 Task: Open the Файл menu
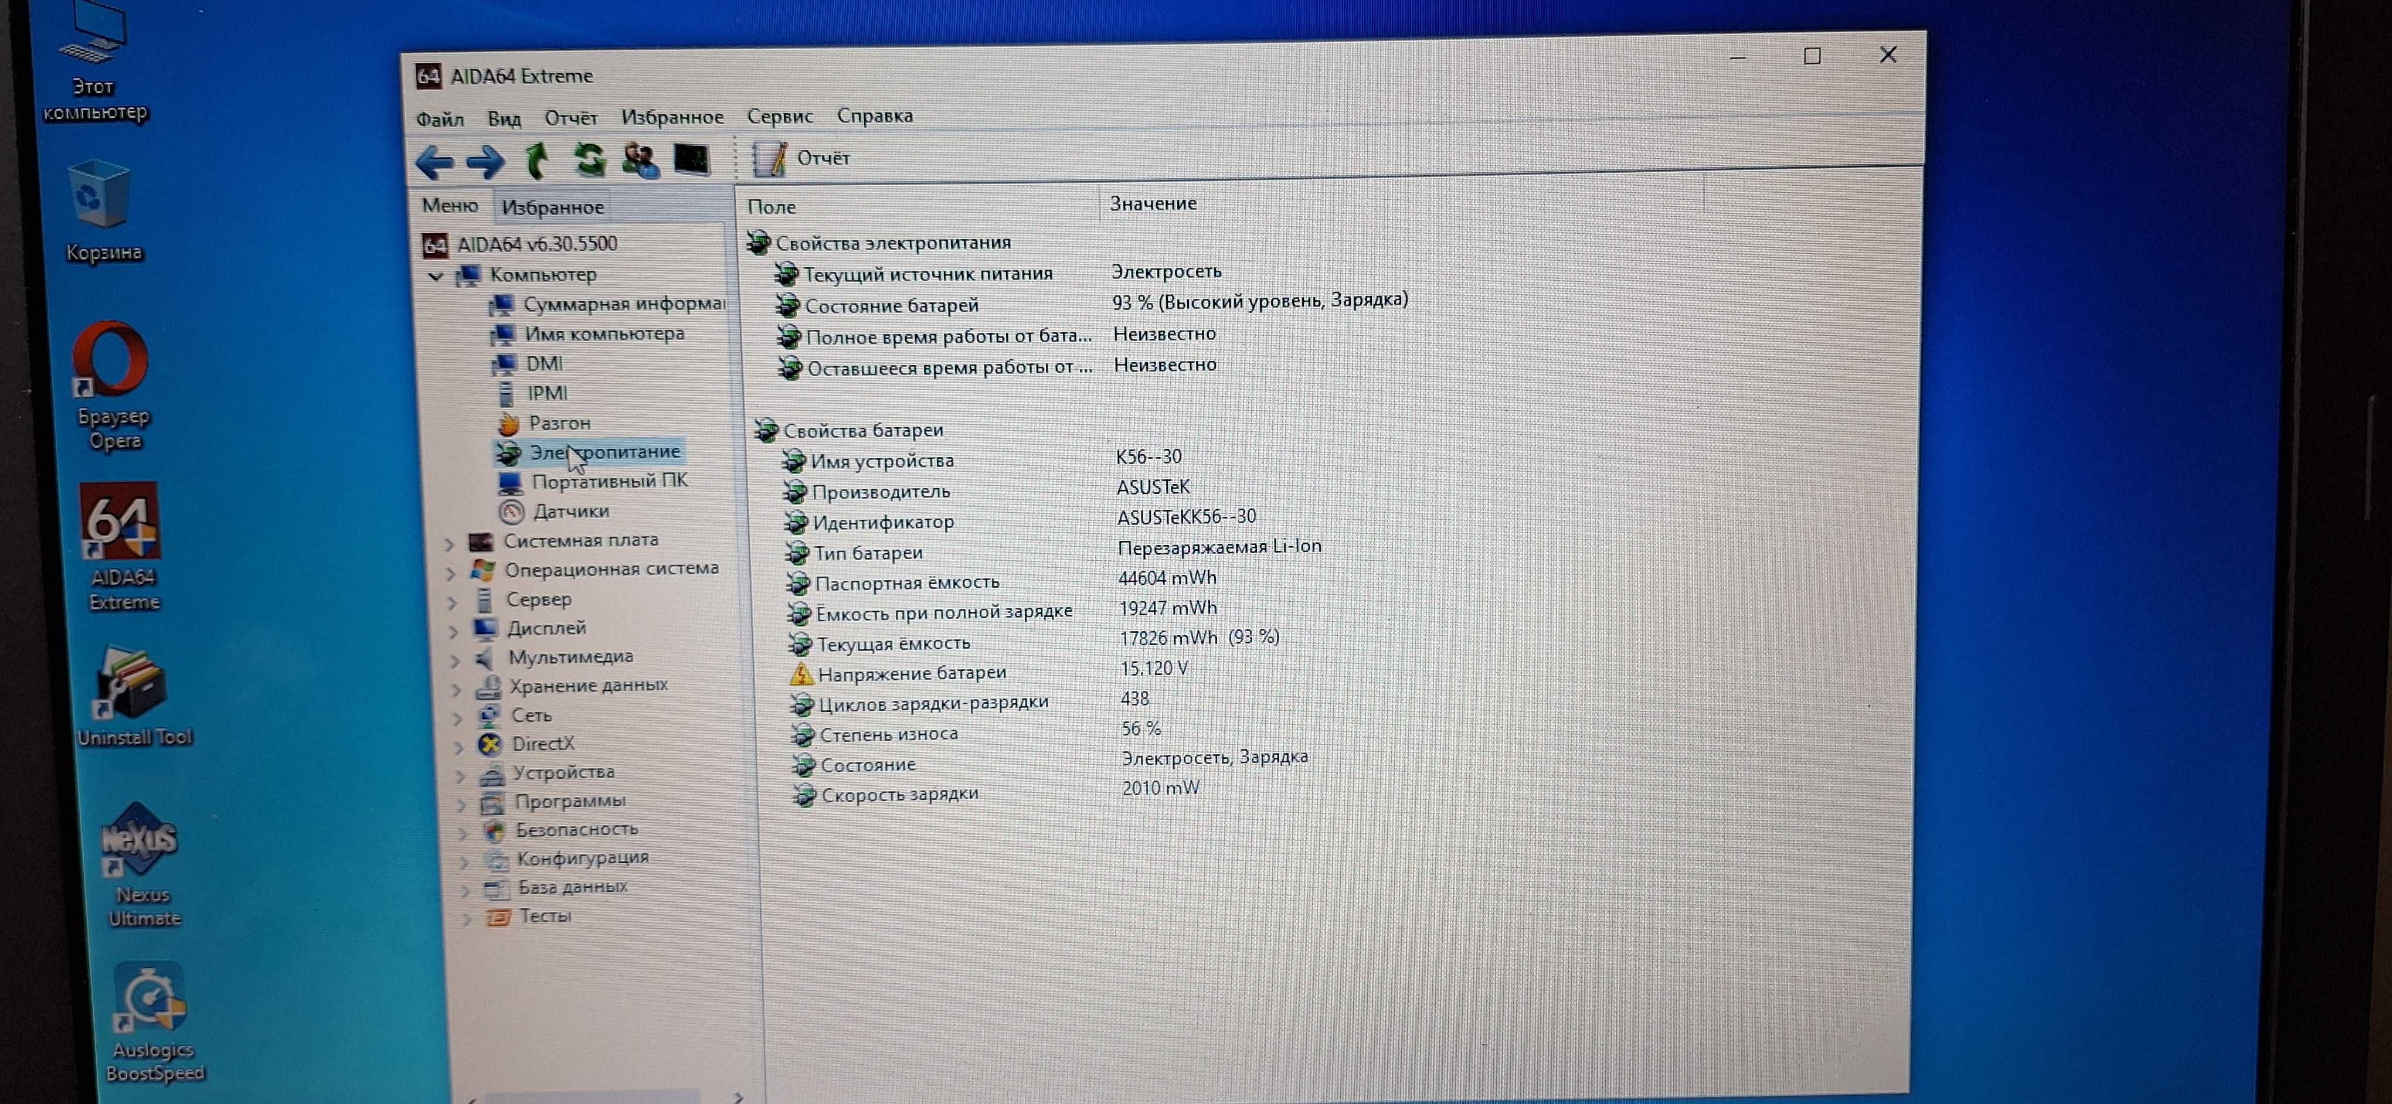point(439,119)
